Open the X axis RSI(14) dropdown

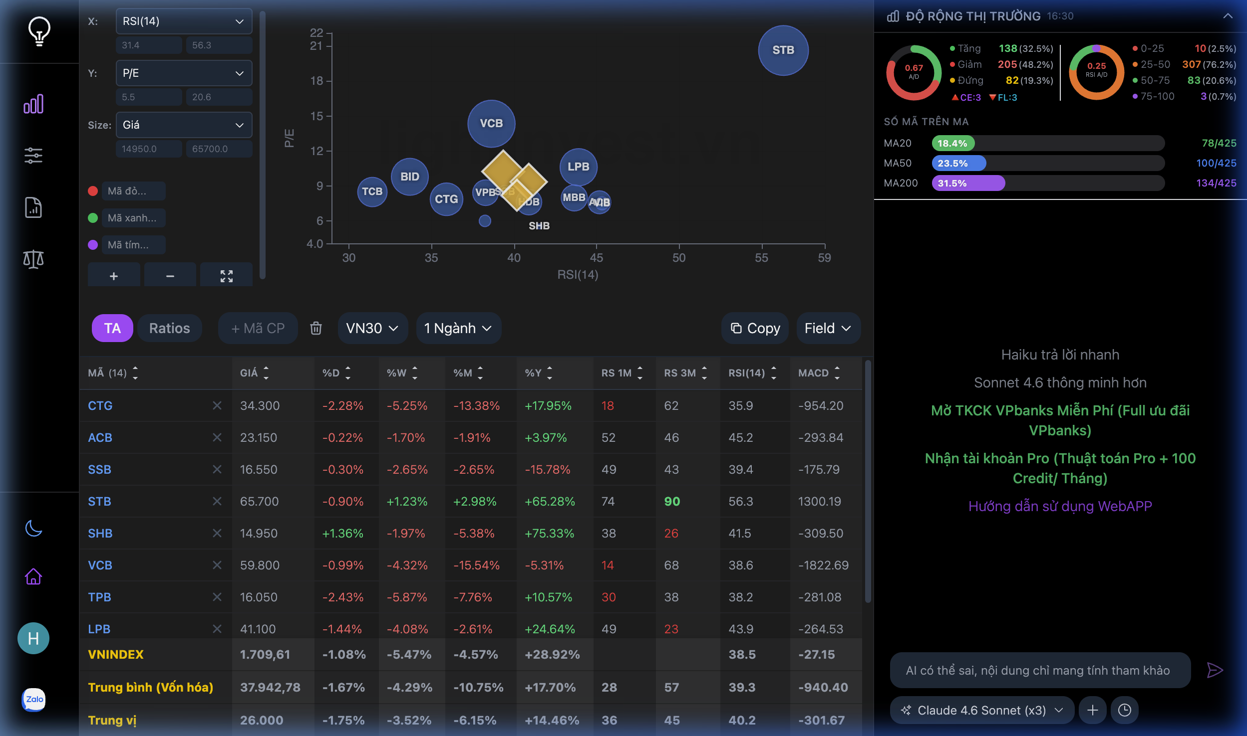coord(184,21)
